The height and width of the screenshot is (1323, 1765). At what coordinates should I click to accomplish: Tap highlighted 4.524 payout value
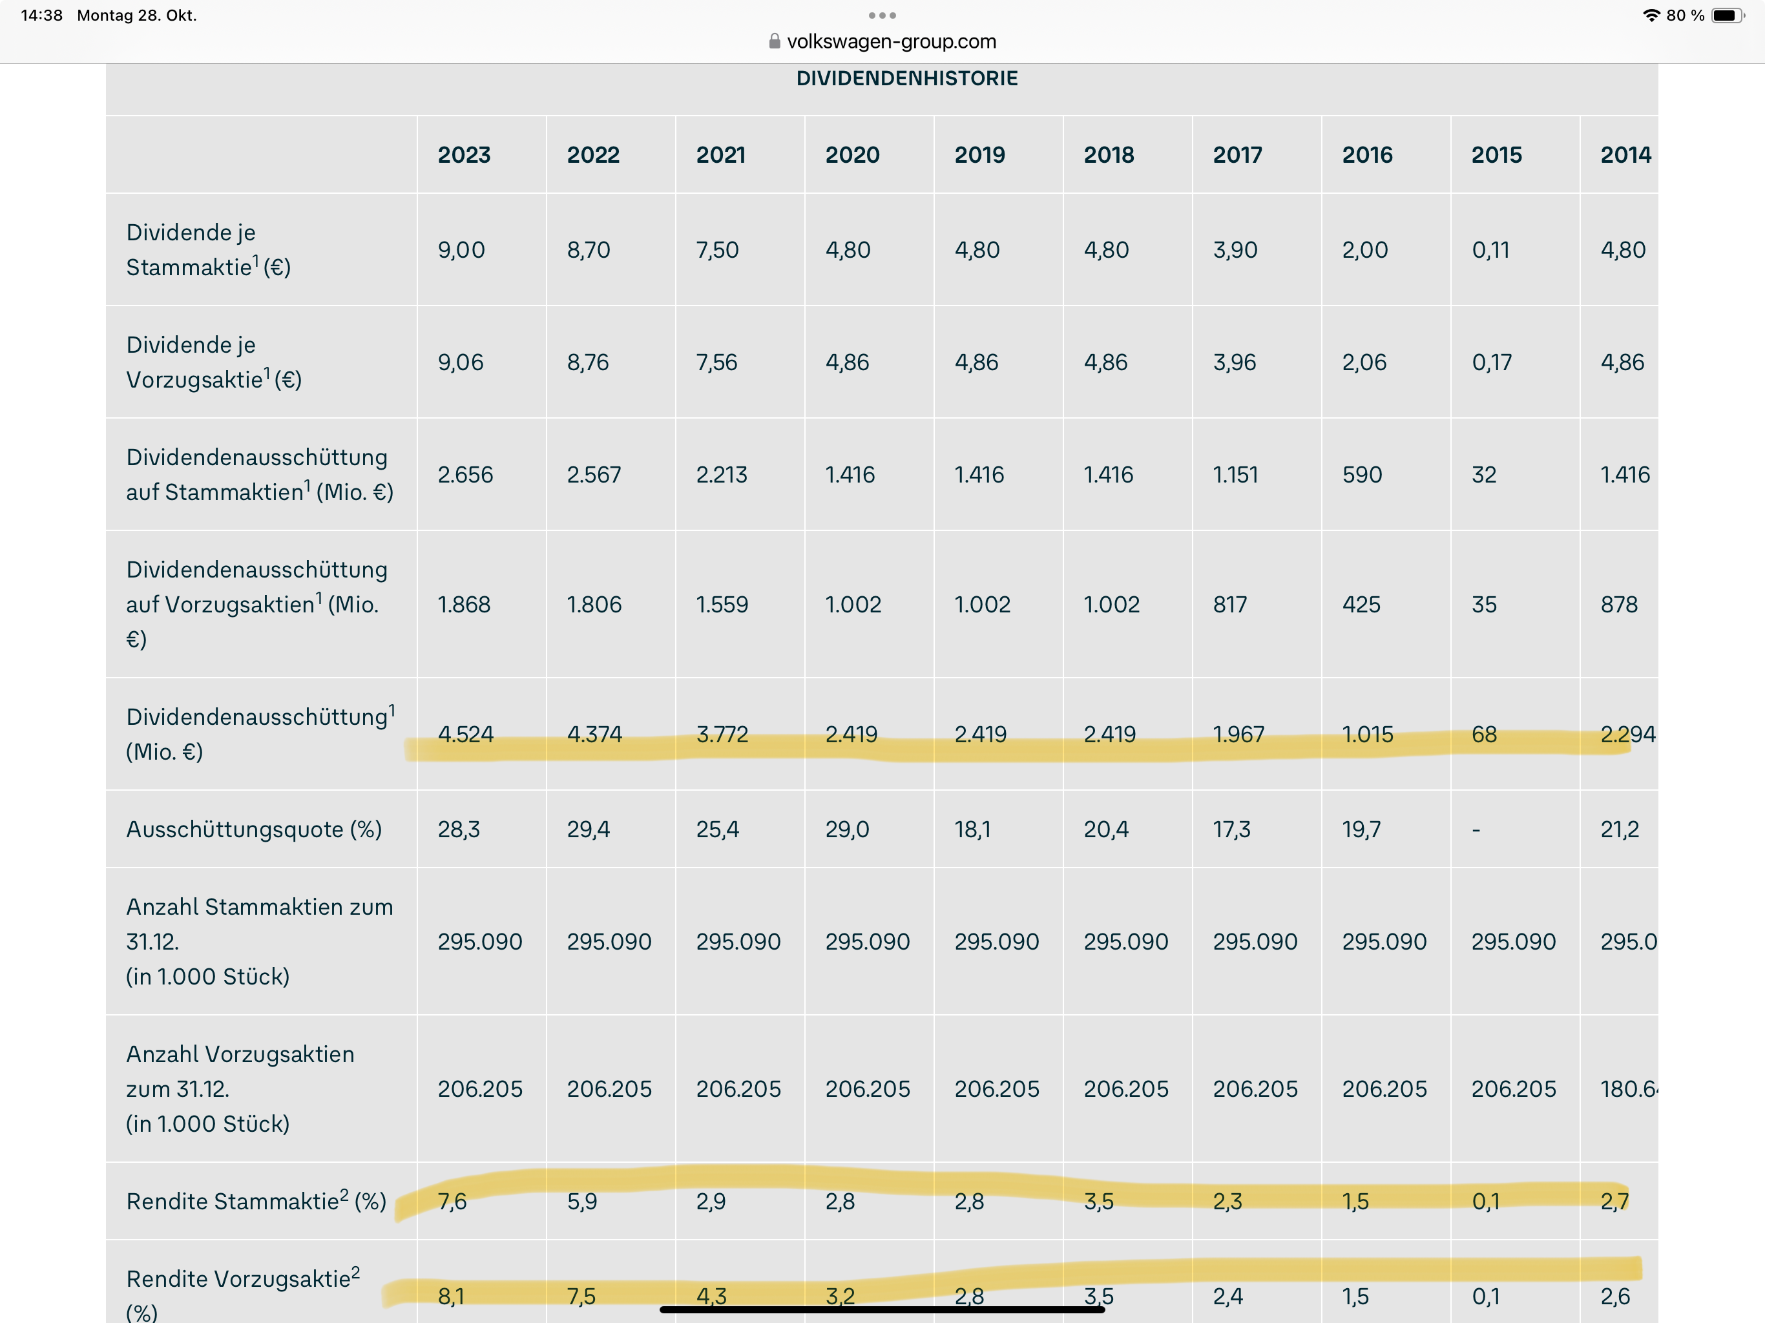click(x=465, y=734)
